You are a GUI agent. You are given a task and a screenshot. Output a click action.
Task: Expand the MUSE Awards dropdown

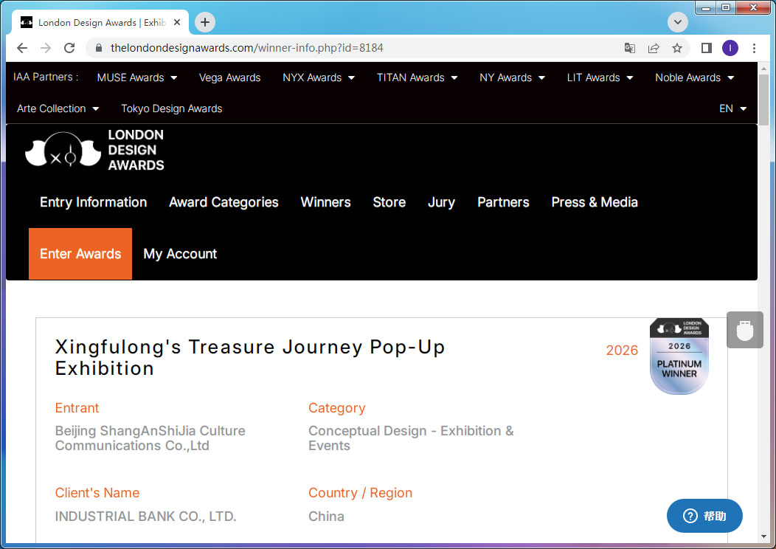[x=137, y=77]
